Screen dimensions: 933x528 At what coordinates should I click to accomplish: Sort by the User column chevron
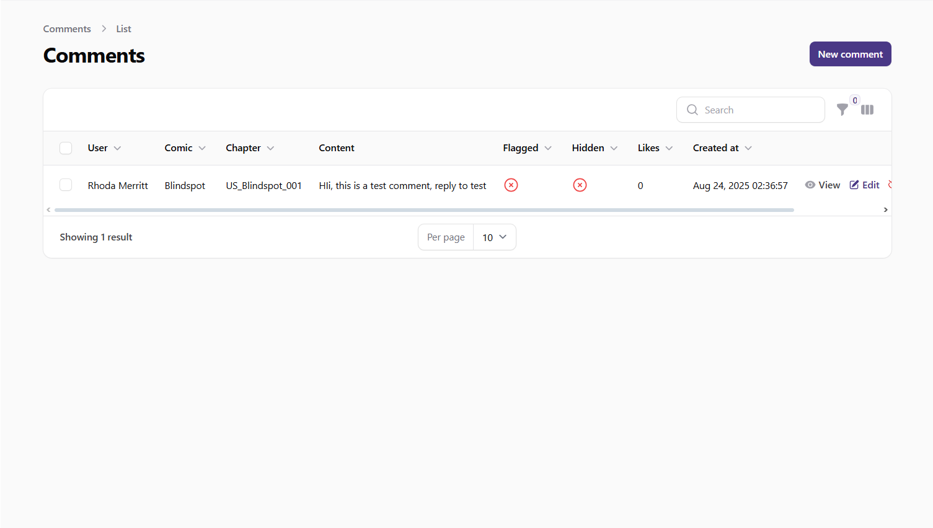coord(118,148)
